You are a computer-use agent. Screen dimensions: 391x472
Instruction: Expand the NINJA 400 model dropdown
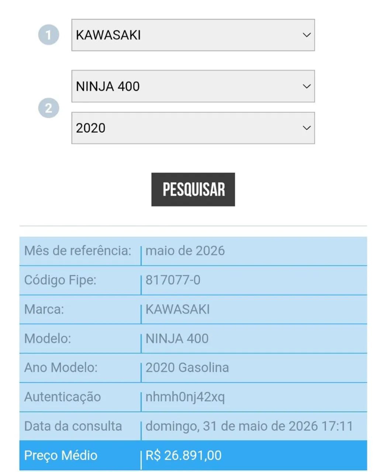[193, 86]
